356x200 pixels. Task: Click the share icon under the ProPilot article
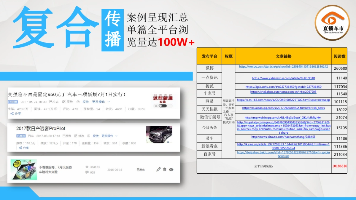click(21, 147)
